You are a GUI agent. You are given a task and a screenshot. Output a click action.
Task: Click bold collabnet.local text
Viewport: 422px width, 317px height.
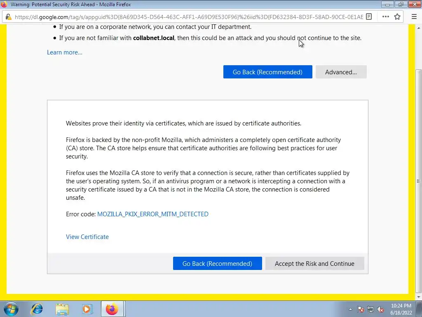tap(154, 38)
